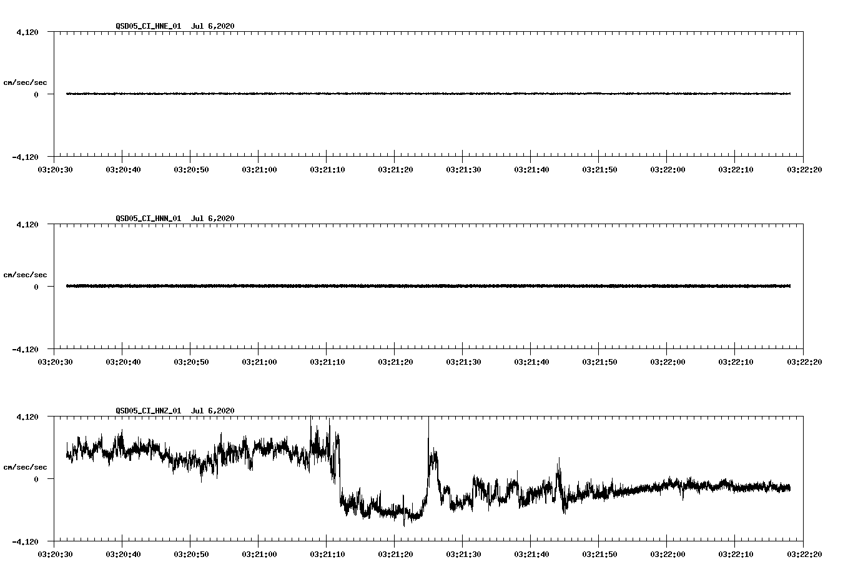Viewport: 848px width, 577px height.
Task: Select the -4.120 lower limit on HNN plot
Action: (25, 349)
